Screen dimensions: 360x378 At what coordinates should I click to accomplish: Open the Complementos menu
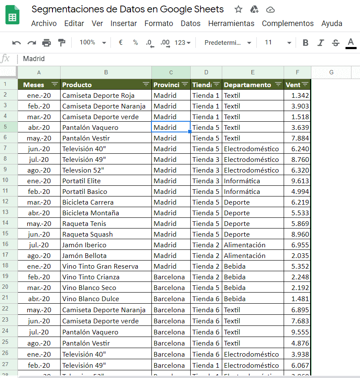pos(288,23)
